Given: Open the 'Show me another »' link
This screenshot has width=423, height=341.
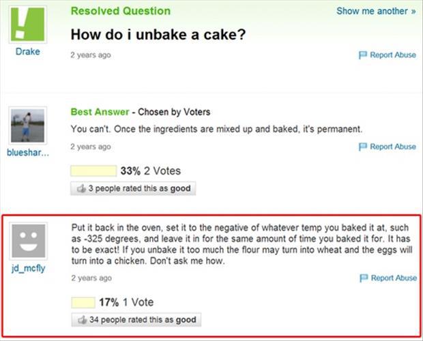Looking at the screenshot, I should (376, 12).
